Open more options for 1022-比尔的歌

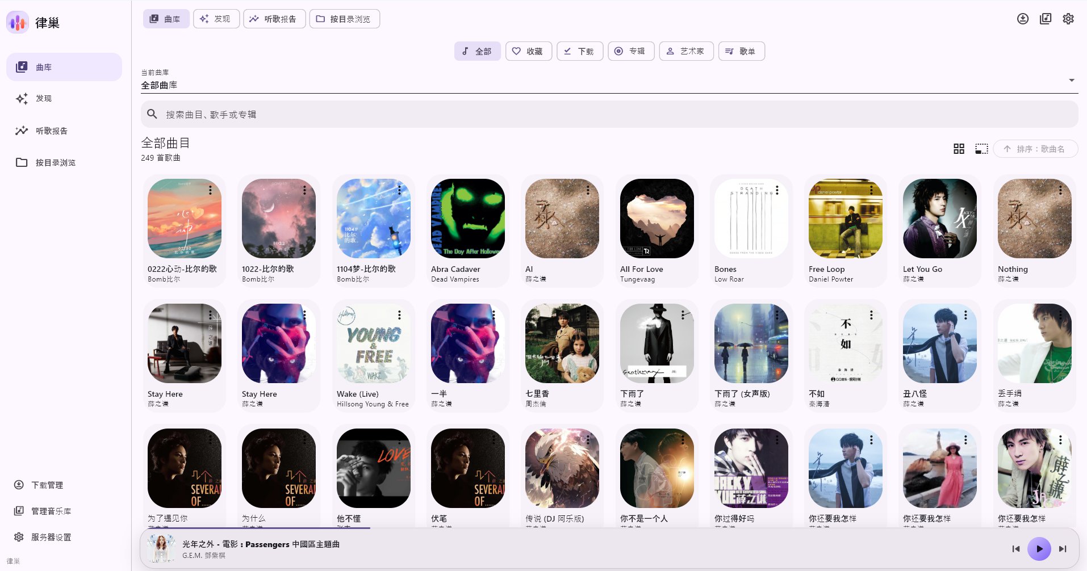tap(304, 190)
